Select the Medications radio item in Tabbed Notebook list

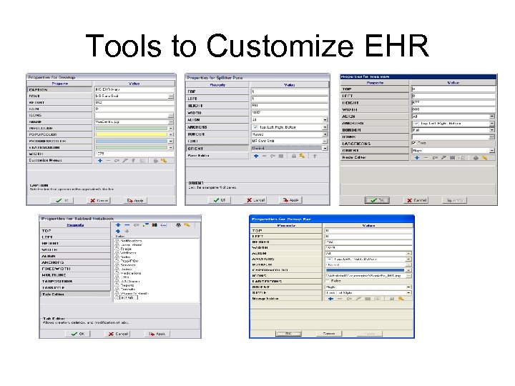[x=117, y=273]
